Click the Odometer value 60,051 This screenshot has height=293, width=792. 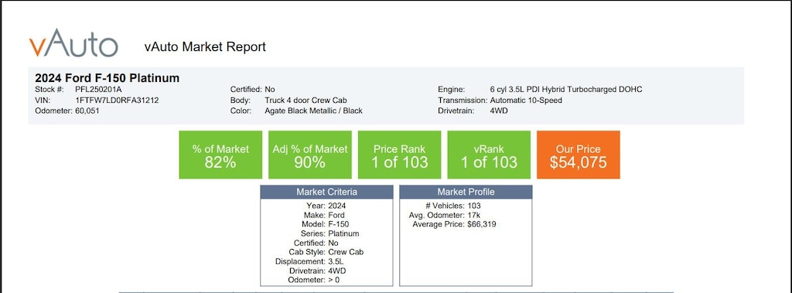point(87,111)
